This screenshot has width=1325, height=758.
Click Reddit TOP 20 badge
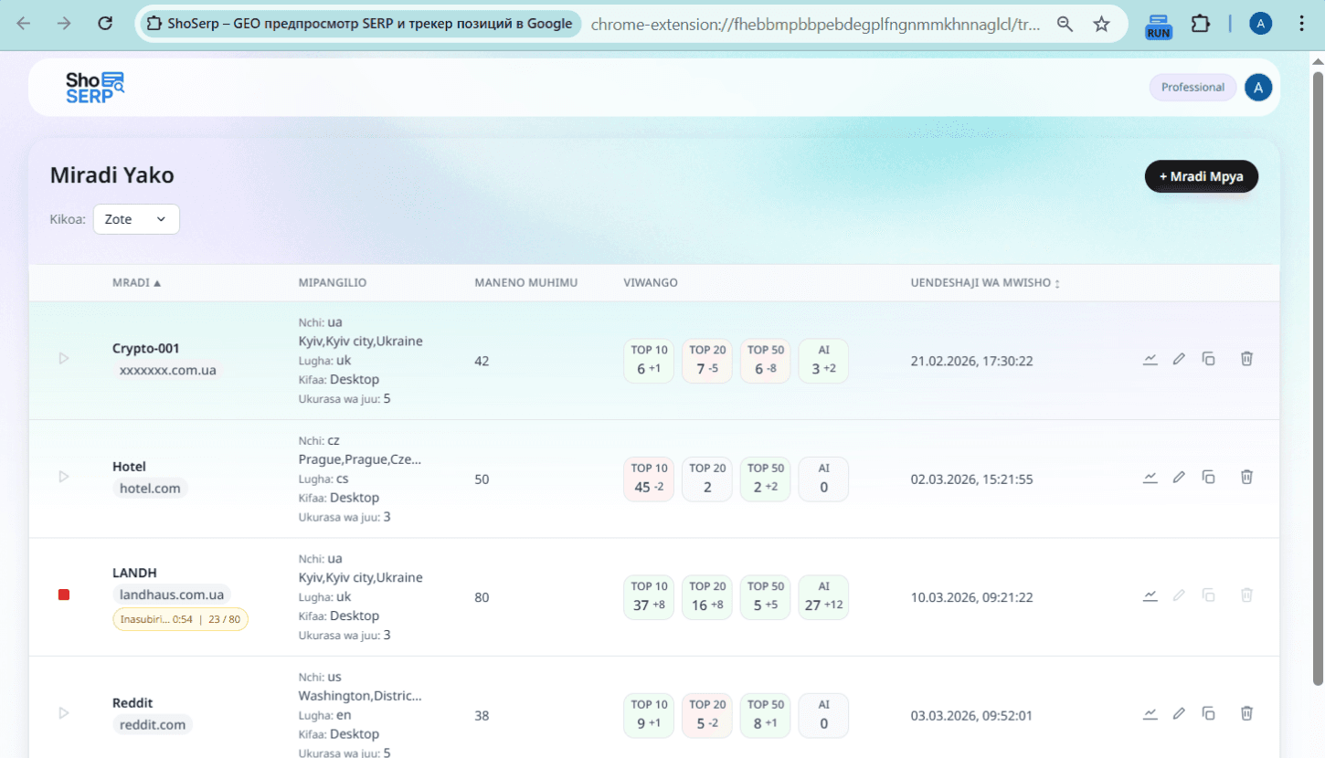click(x=707, y=715)
